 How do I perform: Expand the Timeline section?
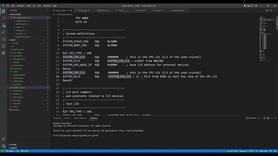[x=13, y=148]
